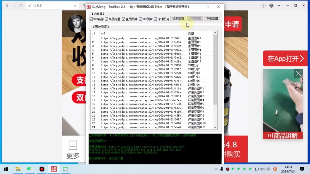This screenshot has height=174, width=310.
Task: Click the microphone tray icon
Action: tap(222, 169)
